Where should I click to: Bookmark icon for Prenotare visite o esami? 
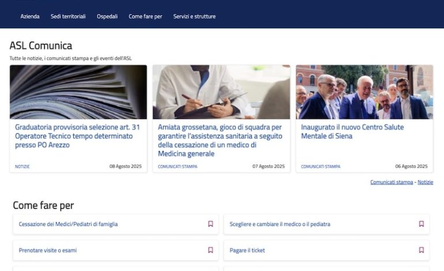point(210,250)
